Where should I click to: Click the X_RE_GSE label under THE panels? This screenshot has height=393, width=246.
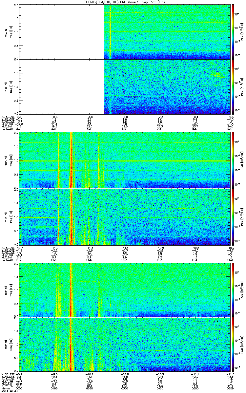click(7, 375)
